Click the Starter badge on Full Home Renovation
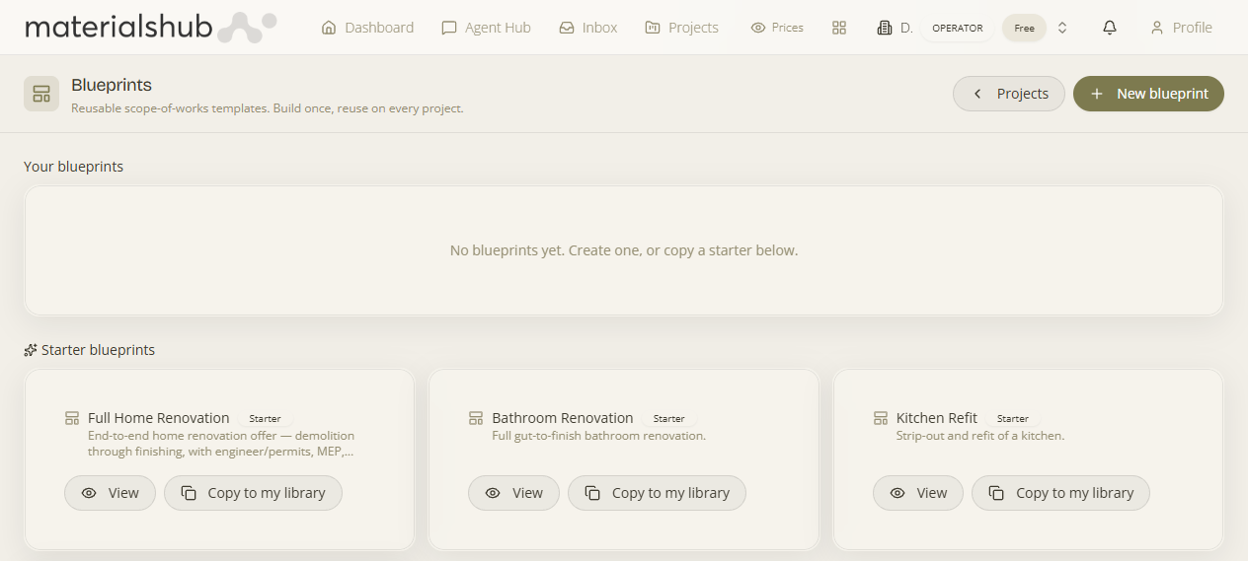 (x=265, y=419)
